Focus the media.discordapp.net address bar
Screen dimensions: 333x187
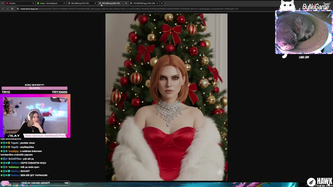click(x=129, y=9)
